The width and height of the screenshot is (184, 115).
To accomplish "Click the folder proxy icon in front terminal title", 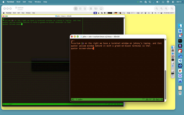I will point(81,37).
